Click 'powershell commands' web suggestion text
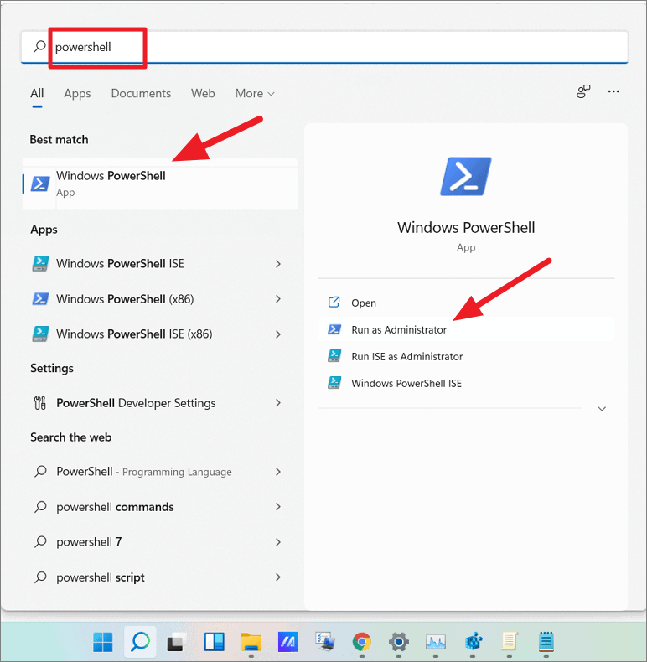Viewport: 647px width, 662px height. pos(115,507)
